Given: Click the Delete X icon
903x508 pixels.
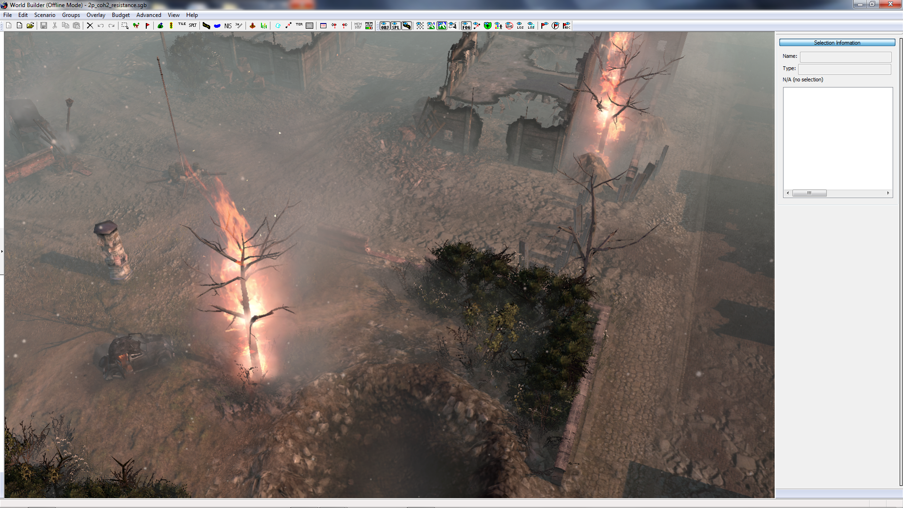Looking at the screenshot, I should pos(90,25).
